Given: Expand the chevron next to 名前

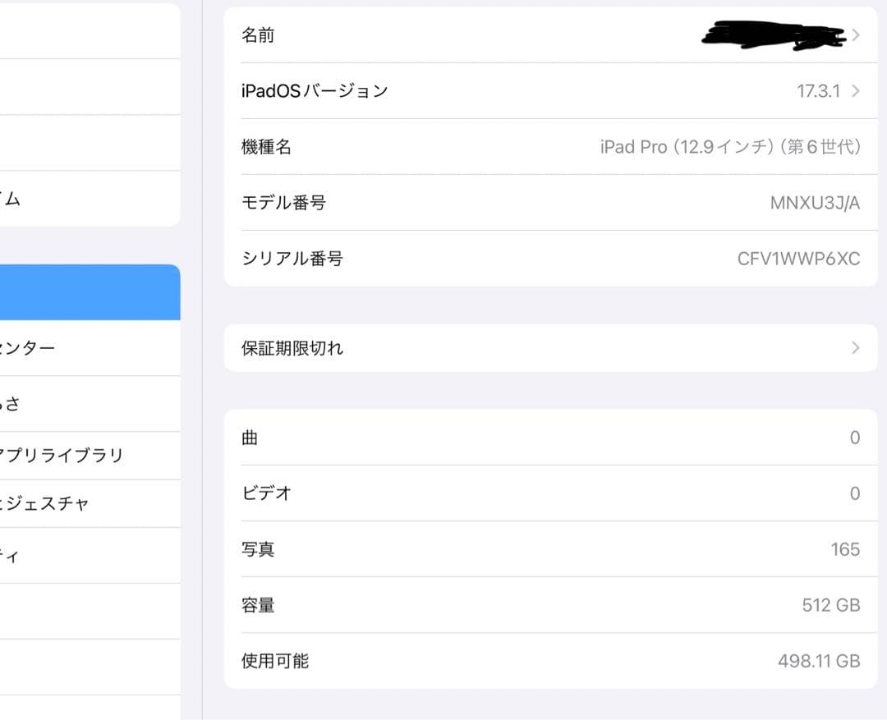Looking at the screenshot, I should coord(855,34).
